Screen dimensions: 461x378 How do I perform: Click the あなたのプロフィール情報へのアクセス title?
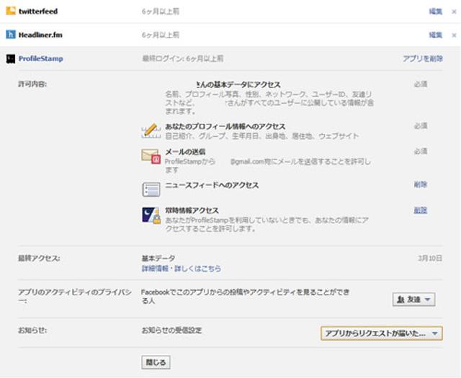[225, 127]
